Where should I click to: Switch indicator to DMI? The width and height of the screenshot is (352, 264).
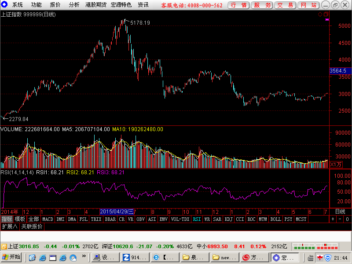coord(60,219)
